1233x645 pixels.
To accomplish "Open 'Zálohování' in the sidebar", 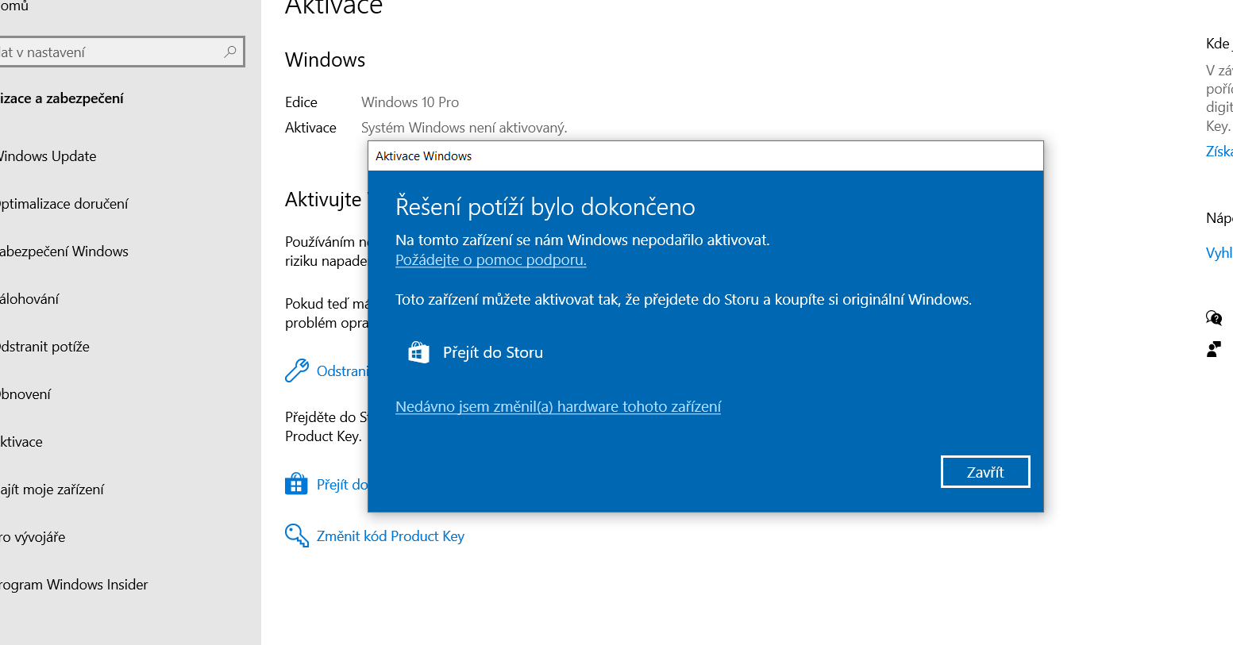I will coord(29,299).
